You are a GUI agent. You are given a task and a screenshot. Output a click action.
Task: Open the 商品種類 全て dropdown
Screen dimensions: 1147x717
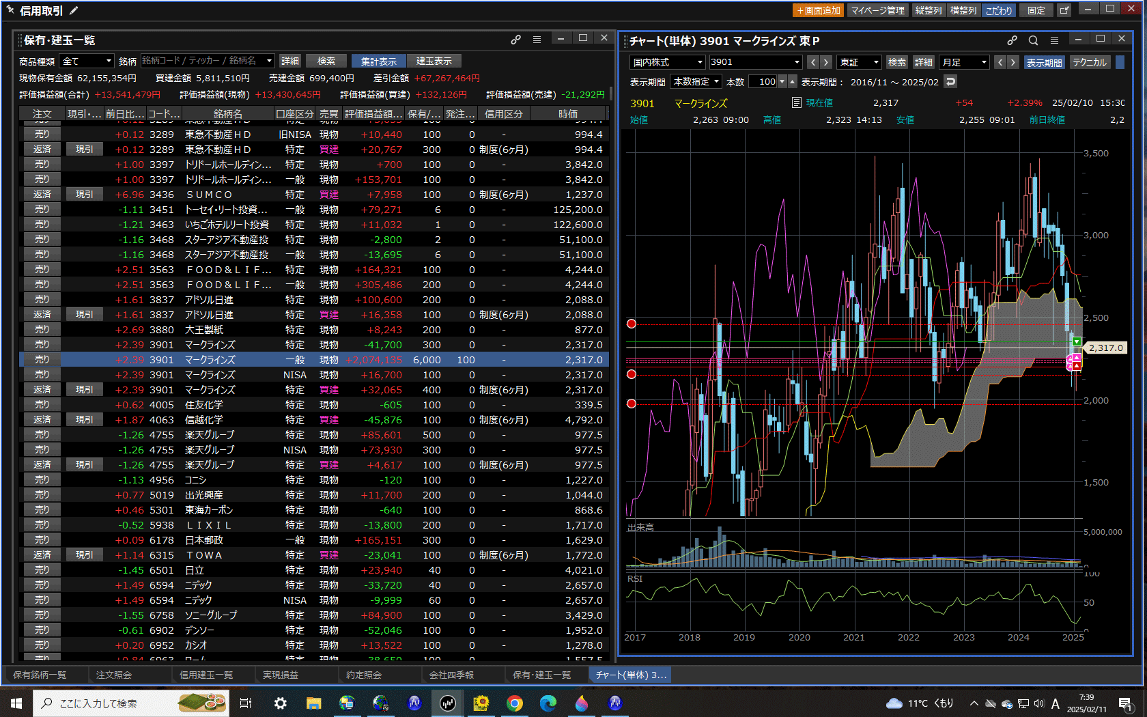86,61
